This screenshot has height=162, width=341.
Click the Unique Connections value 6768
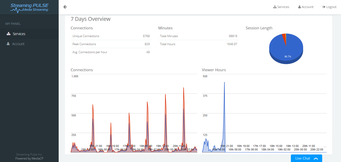point(146,36)
